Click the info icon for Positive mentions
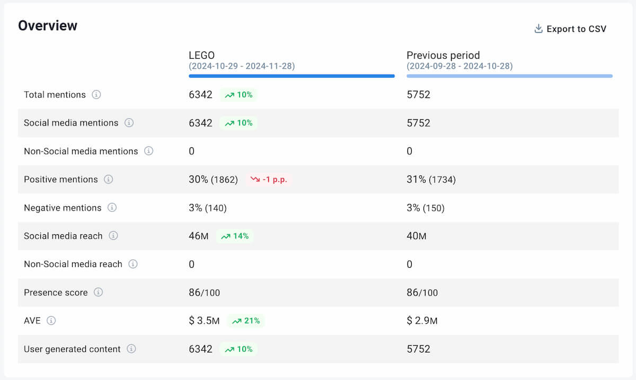Screen dimensions: 636x380 (x=109, y=179)
